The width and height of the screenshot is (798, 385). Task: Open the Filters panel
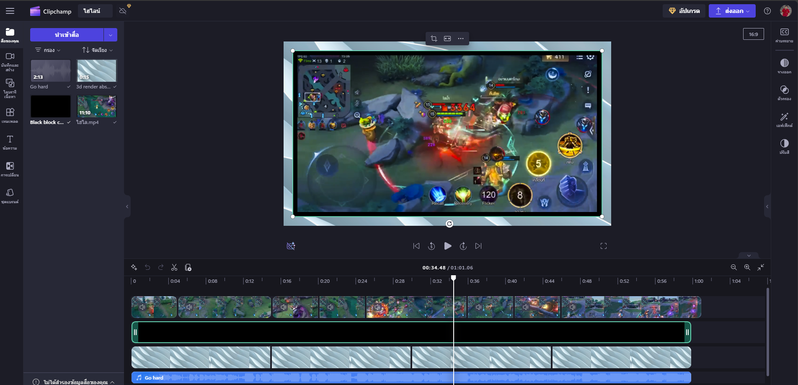(784, 93)
